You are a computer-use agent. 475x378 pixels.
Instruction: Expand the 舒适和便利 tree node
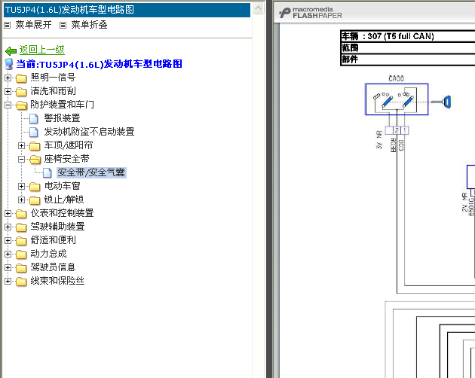8,241
